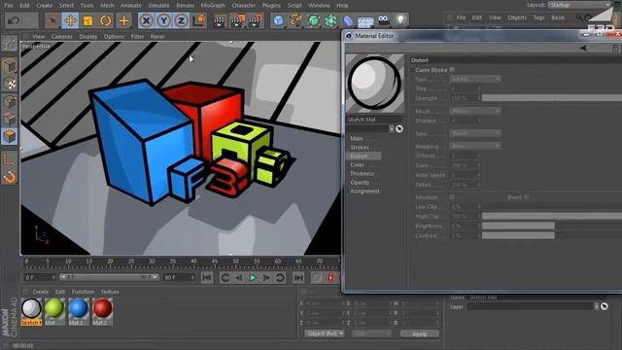This screenshot has width=622, height=350.
Task: Select the Thickness channel
Action: tap(363, 173)
